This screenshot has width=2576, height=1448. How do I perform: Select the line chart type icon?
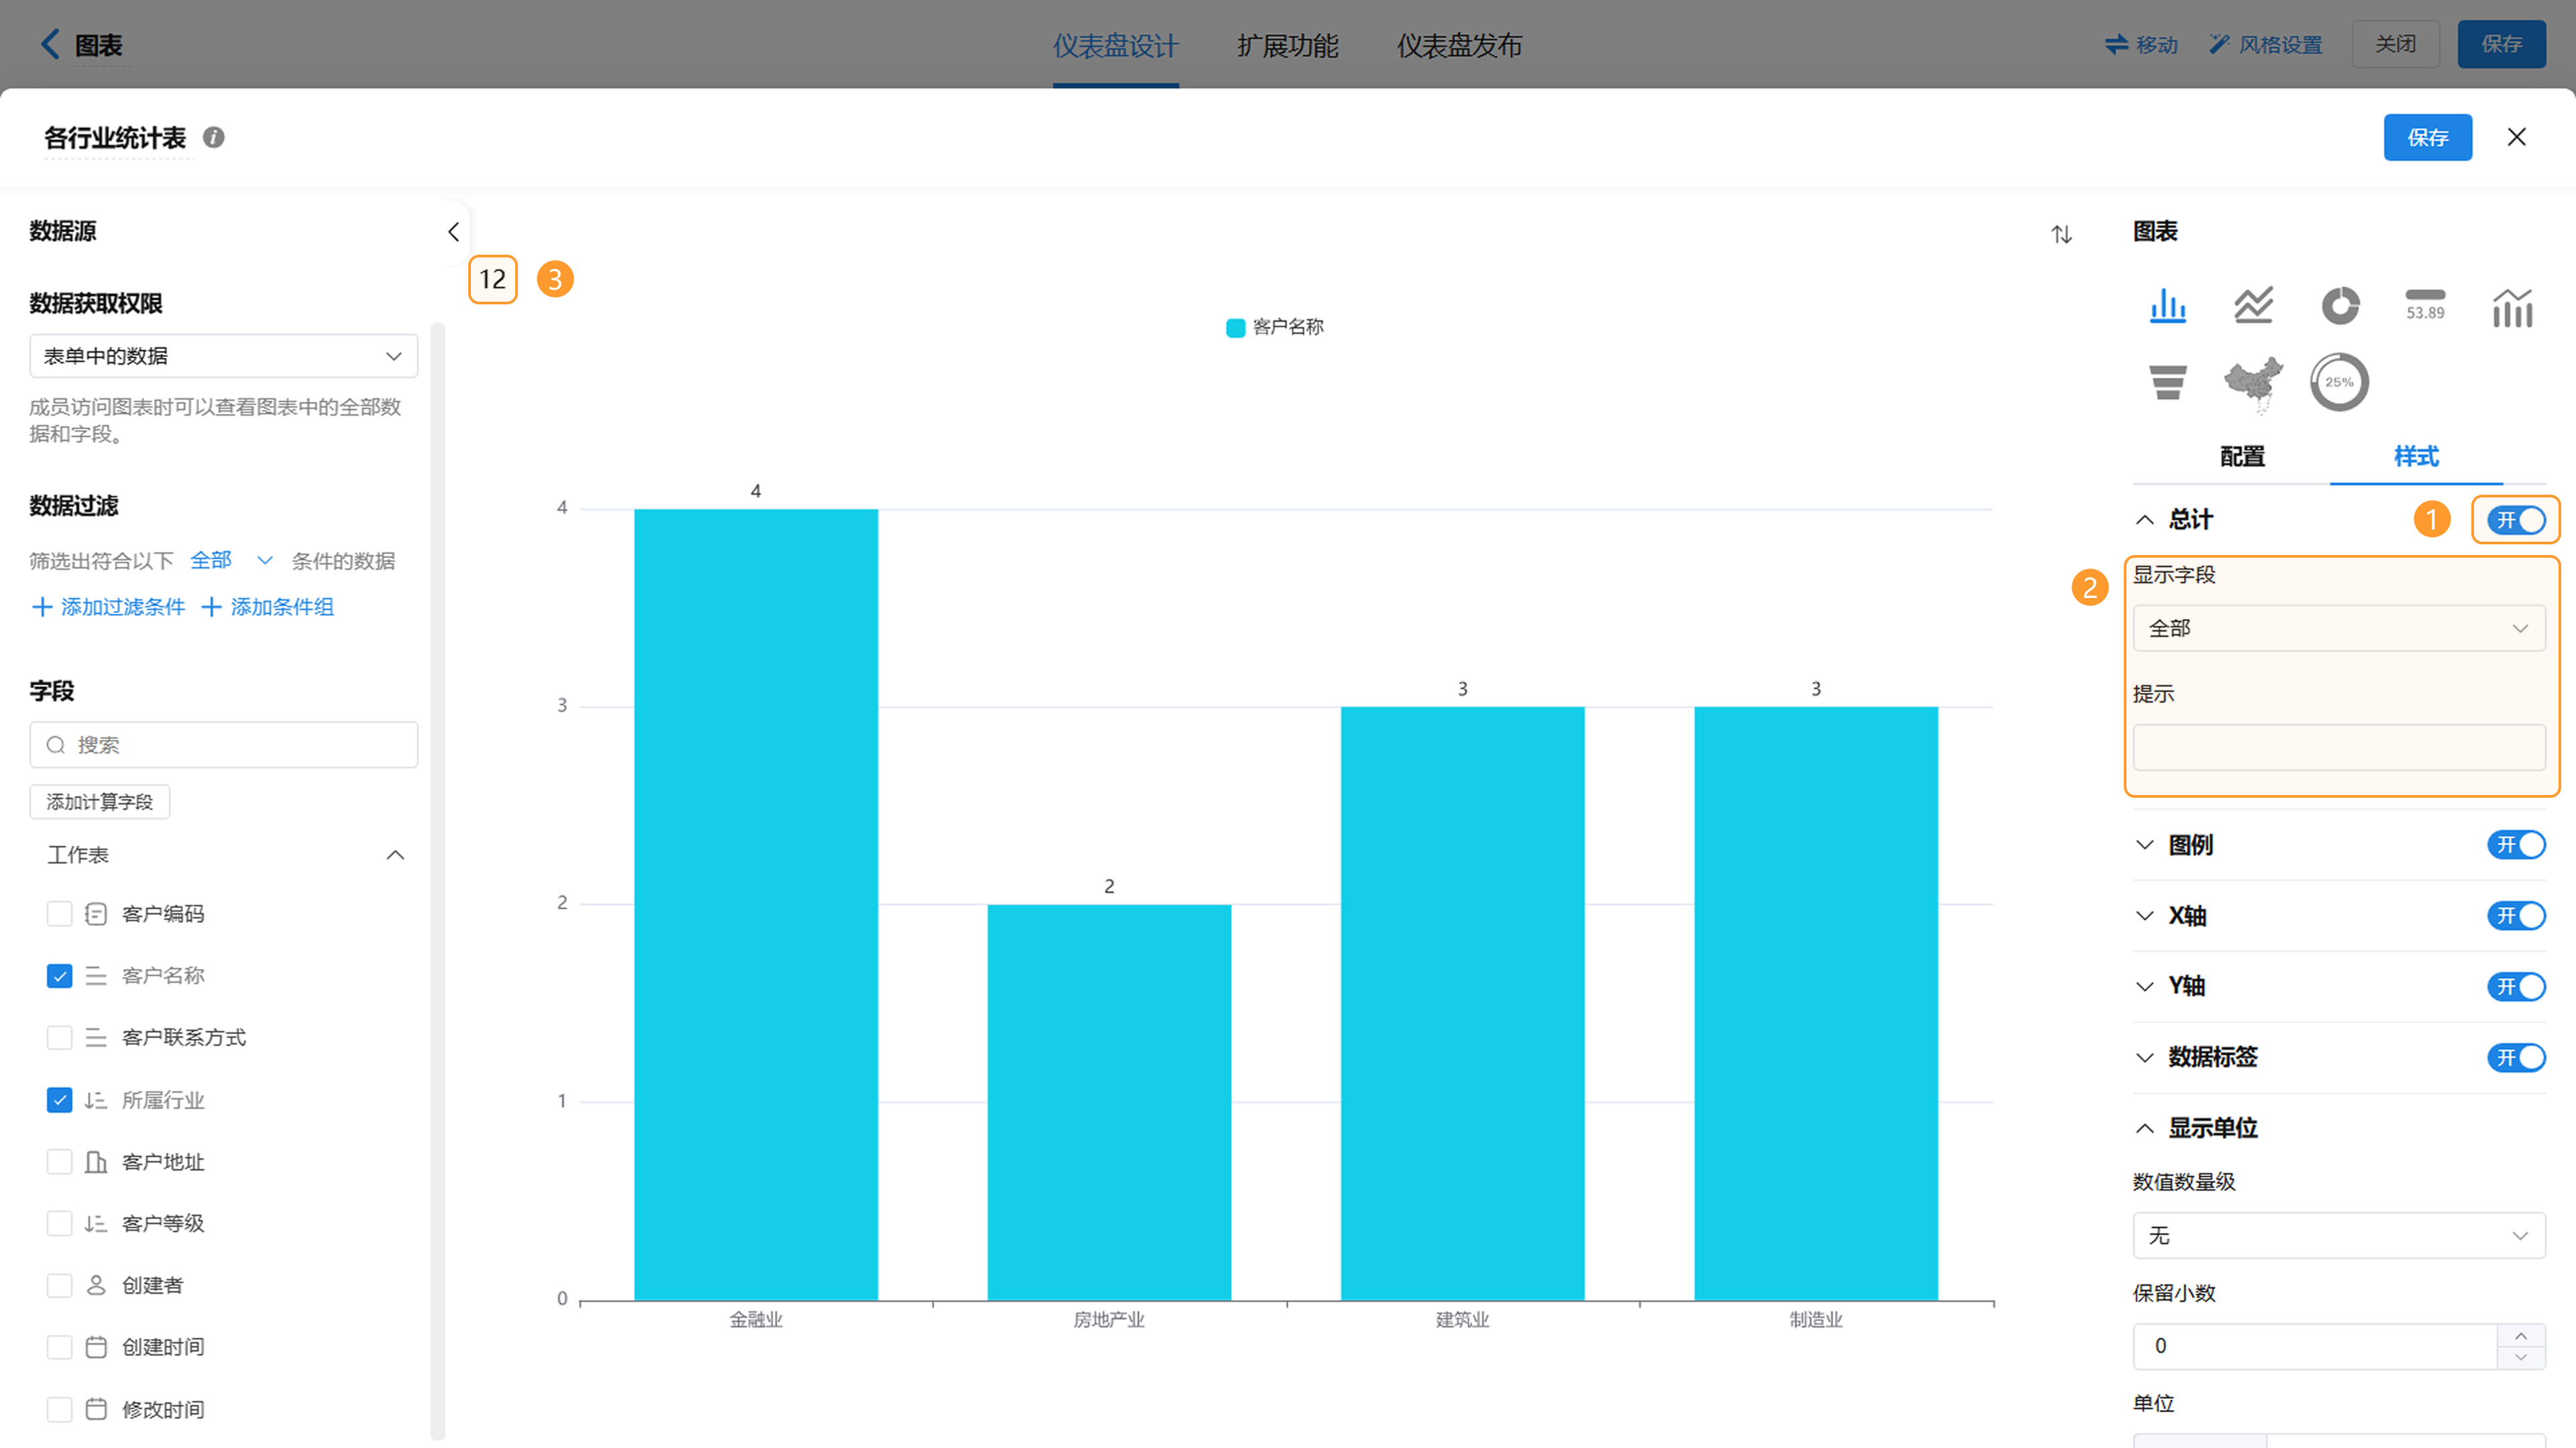2253,305
